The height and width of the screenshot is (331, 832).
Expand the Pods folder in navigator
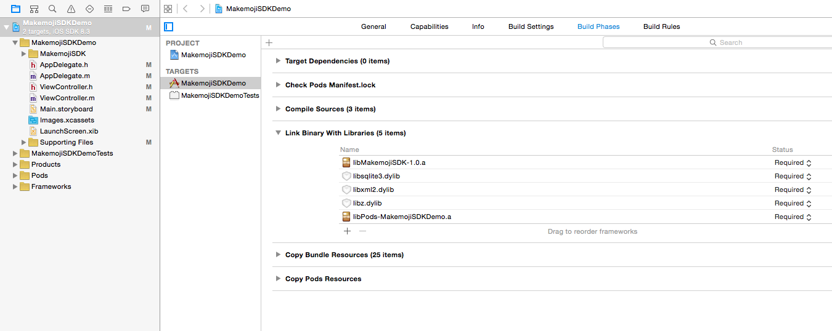[15, 175]
